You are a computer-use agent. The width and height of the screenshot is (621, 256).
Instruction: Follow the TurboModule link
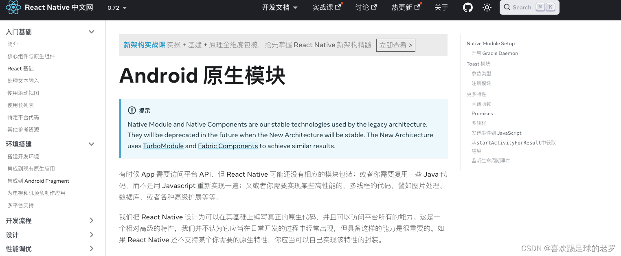pyautogui.click(x=163, y=146)
